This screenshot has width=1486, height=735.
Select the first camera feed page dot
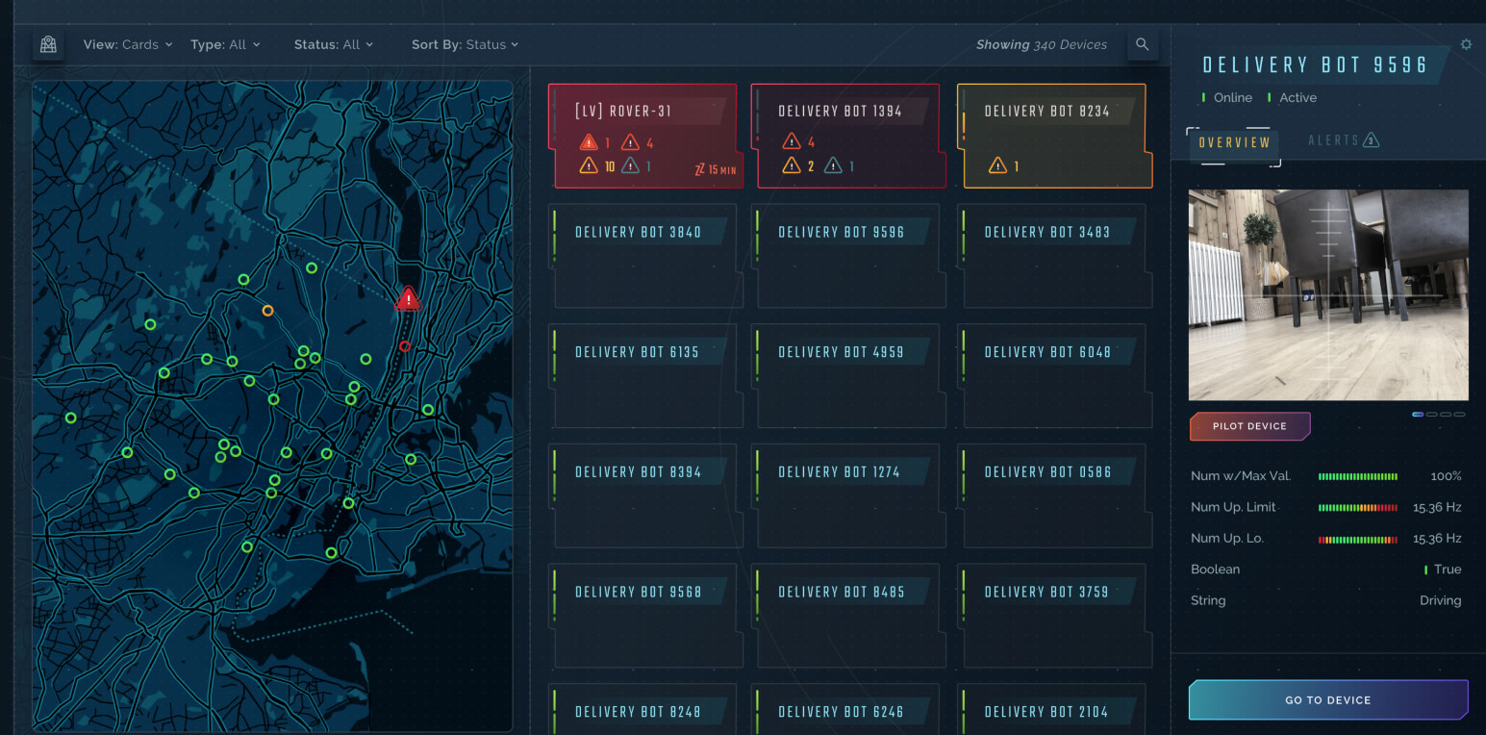[x=1418, y=415]
